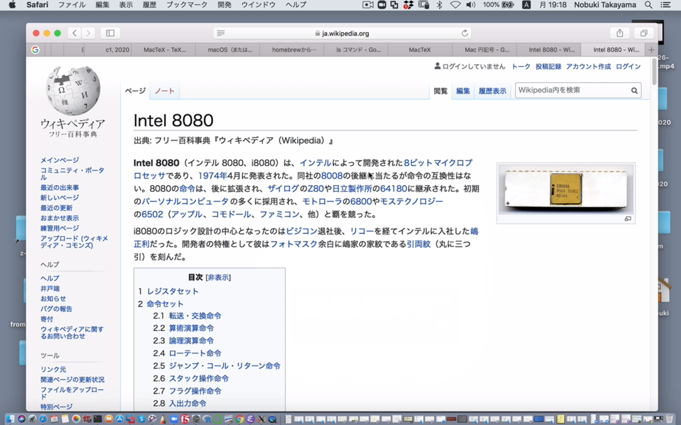
Task: Hide the table of contents via 非表示
Action: click(x=218, y=277)
